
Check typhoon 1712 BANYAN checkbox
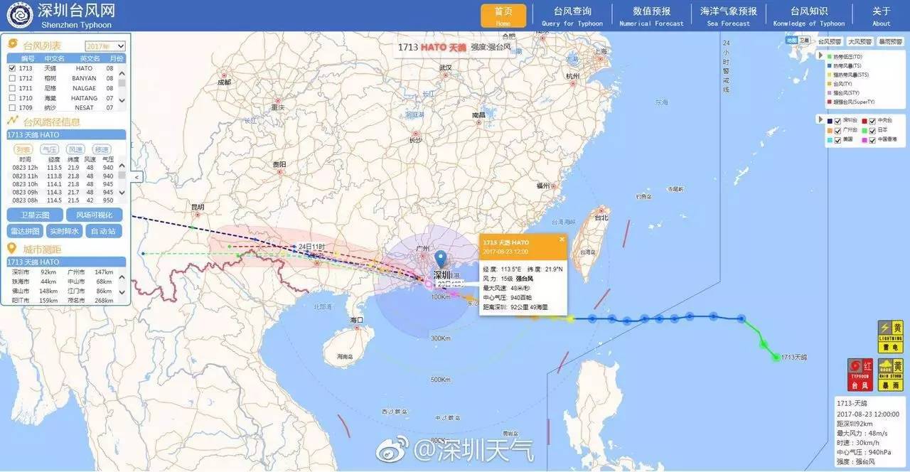tap(11, 78)
